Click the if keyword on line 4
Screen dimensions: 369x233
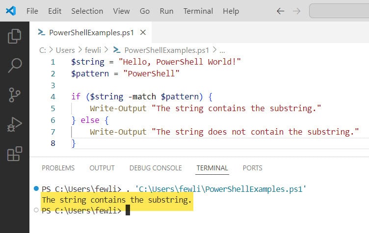pos(76,96)
